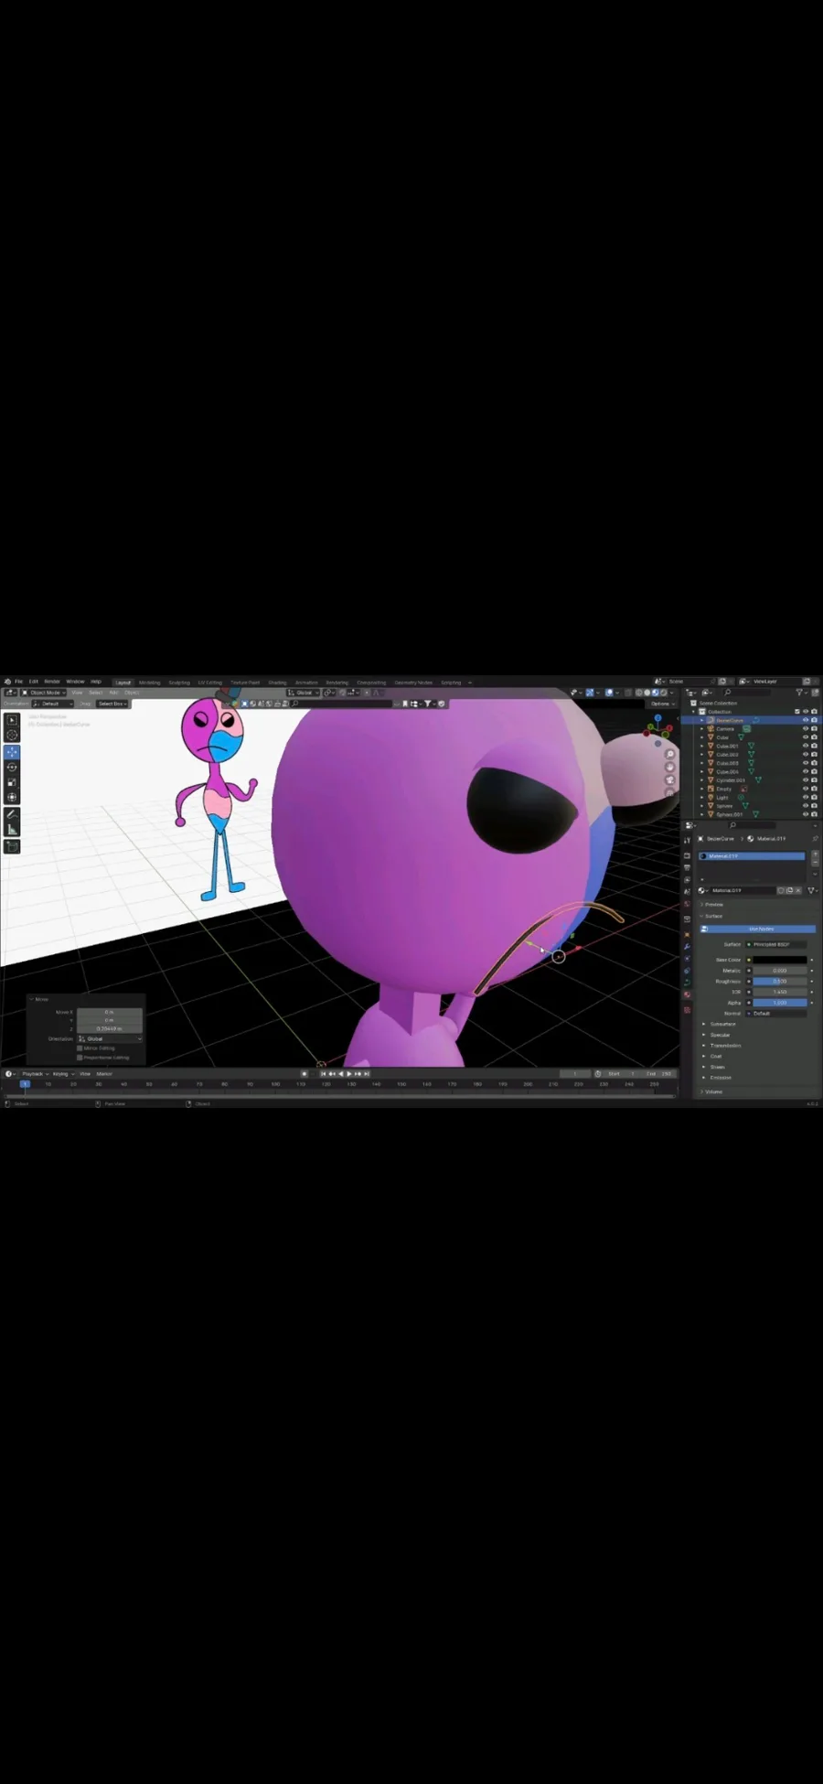Duplicate Material.019 with new material icon

[x=790, y=890]
